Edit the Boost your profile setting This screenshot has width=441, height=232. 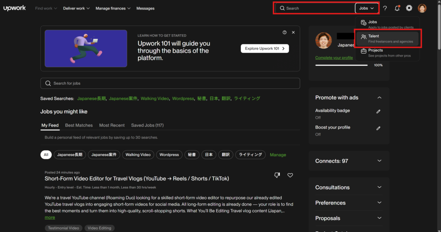[x=379, y=128]
